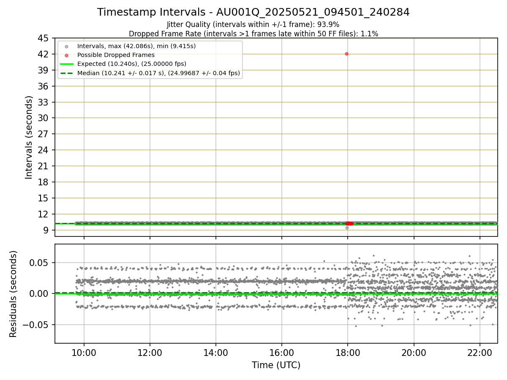The height and width of the screenshot is (380, 507).
Task: Click the '15' y-axis tick label
Action: point(43,198)
